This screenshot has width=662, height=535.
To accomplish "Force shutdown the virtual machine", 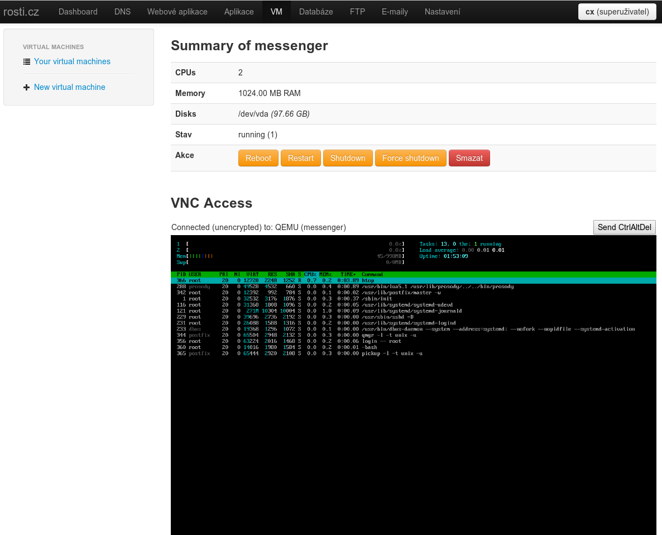I will 411,158.
